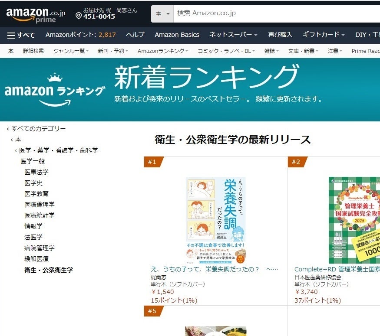Click the 再び購入 link

click(280, 35)
